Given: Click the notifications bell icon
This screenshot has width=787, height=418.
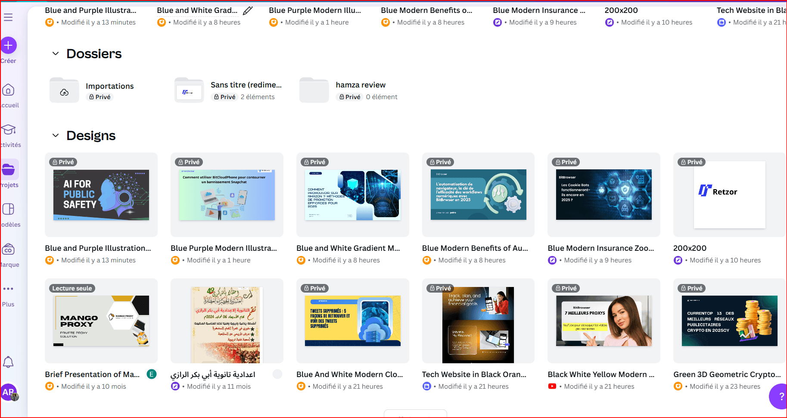Looking at the screenshot, I should 8,362.
